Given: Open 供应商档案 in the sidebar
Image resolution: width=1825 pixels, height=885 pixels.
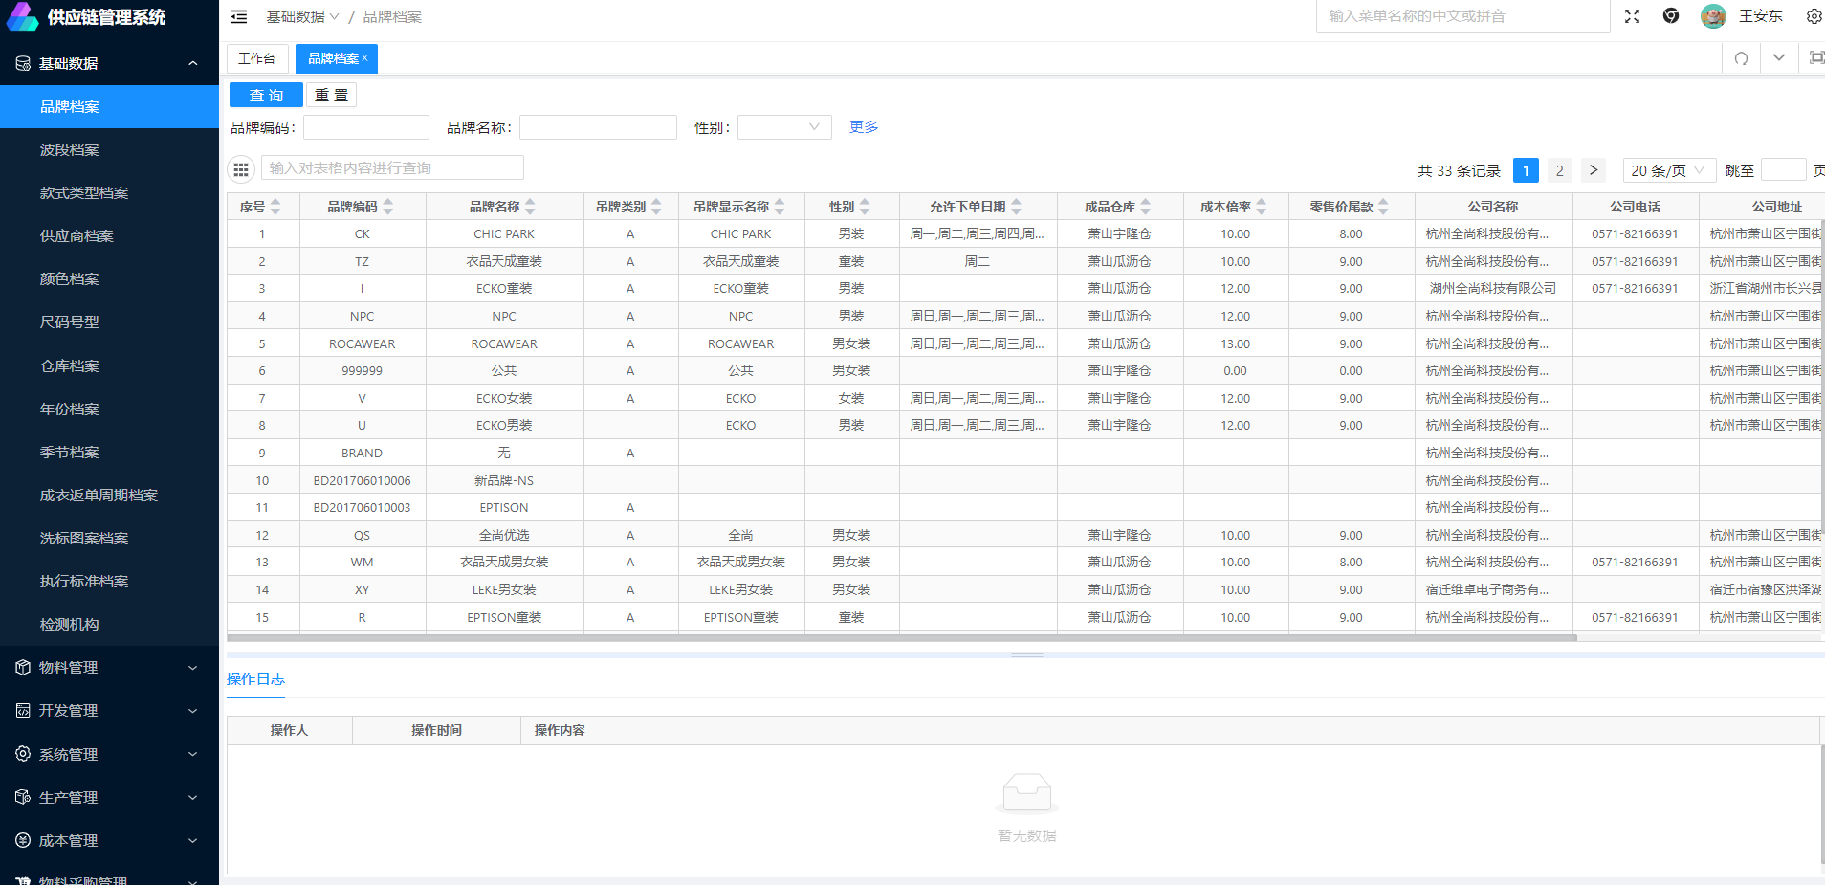Looking at the screenshot, I should [x=77, y=236].
